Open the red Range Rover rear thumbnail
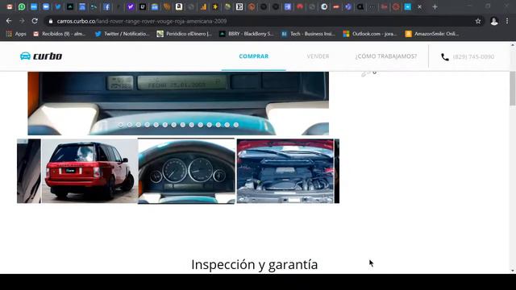Viewport: 516px width, 290px height. point(89,171)
